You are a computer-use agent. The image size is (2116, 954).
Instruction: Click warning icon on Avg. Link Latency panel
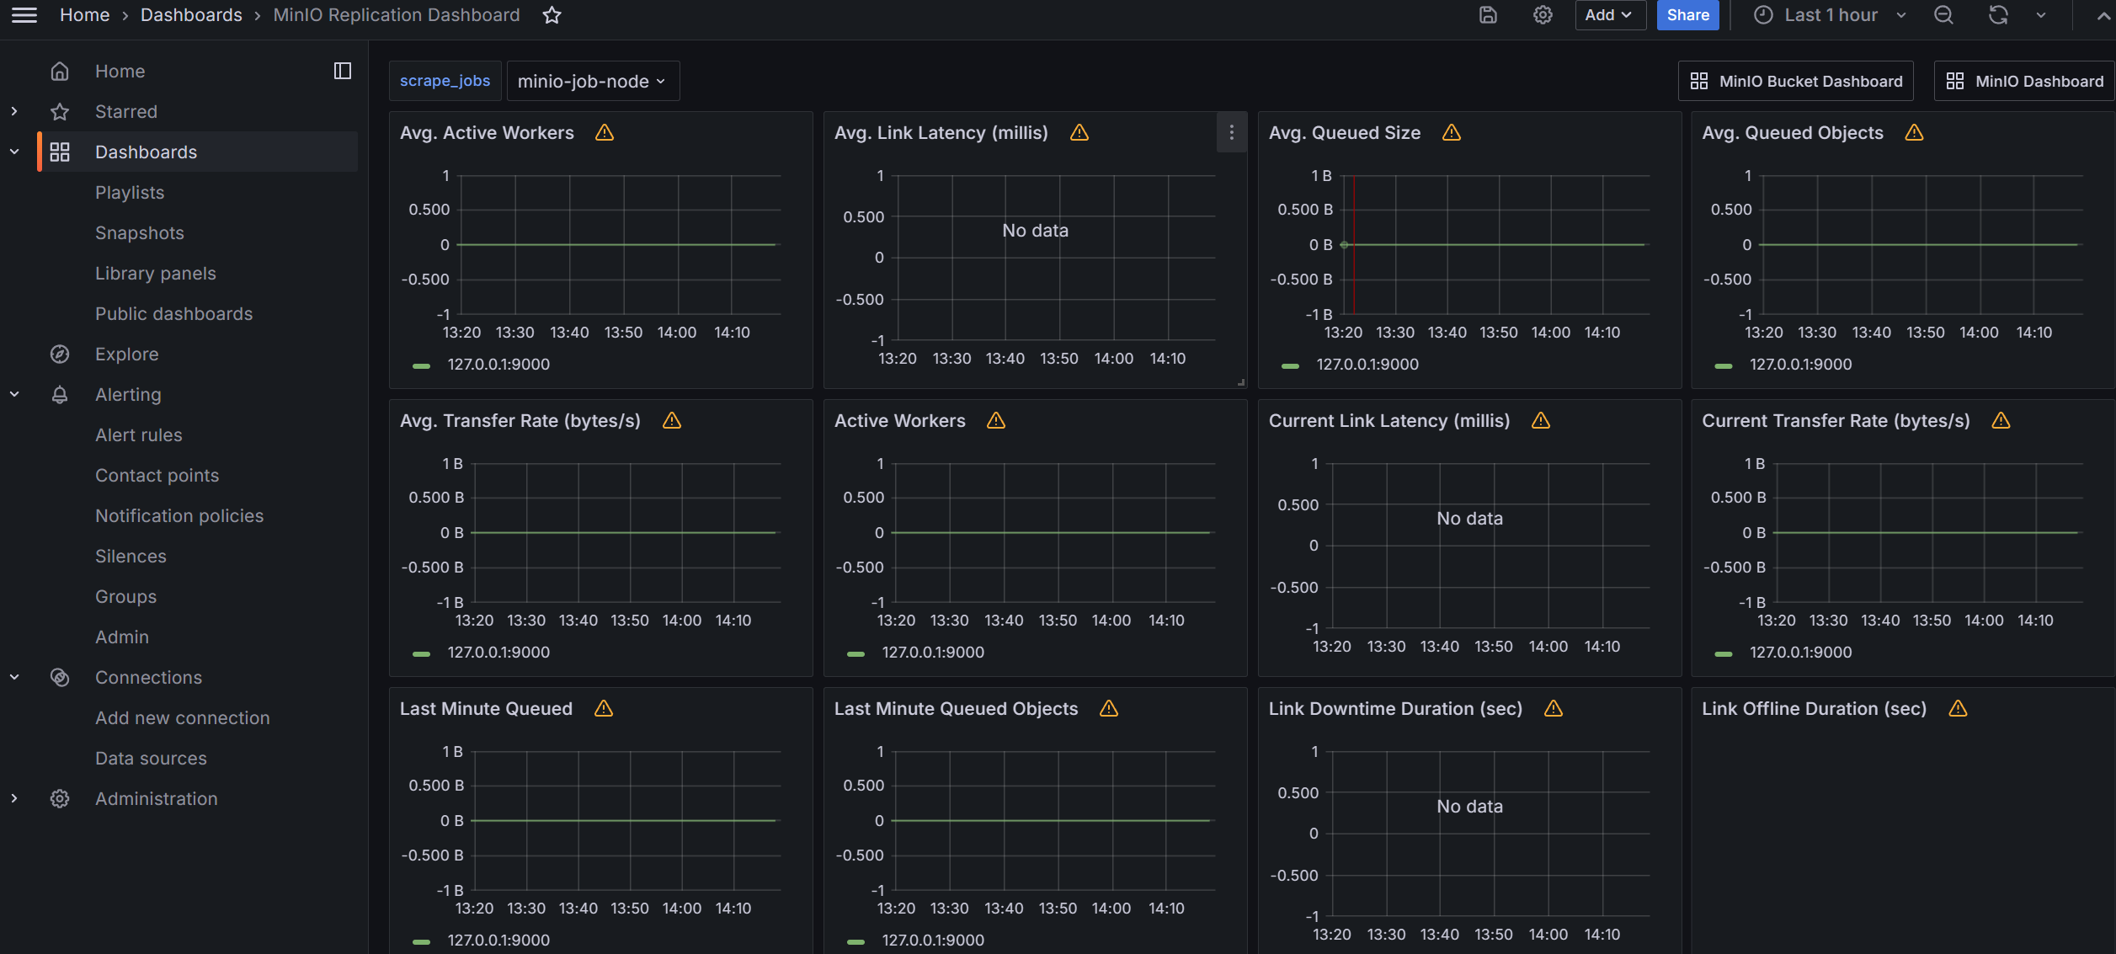coord(1079,132)
